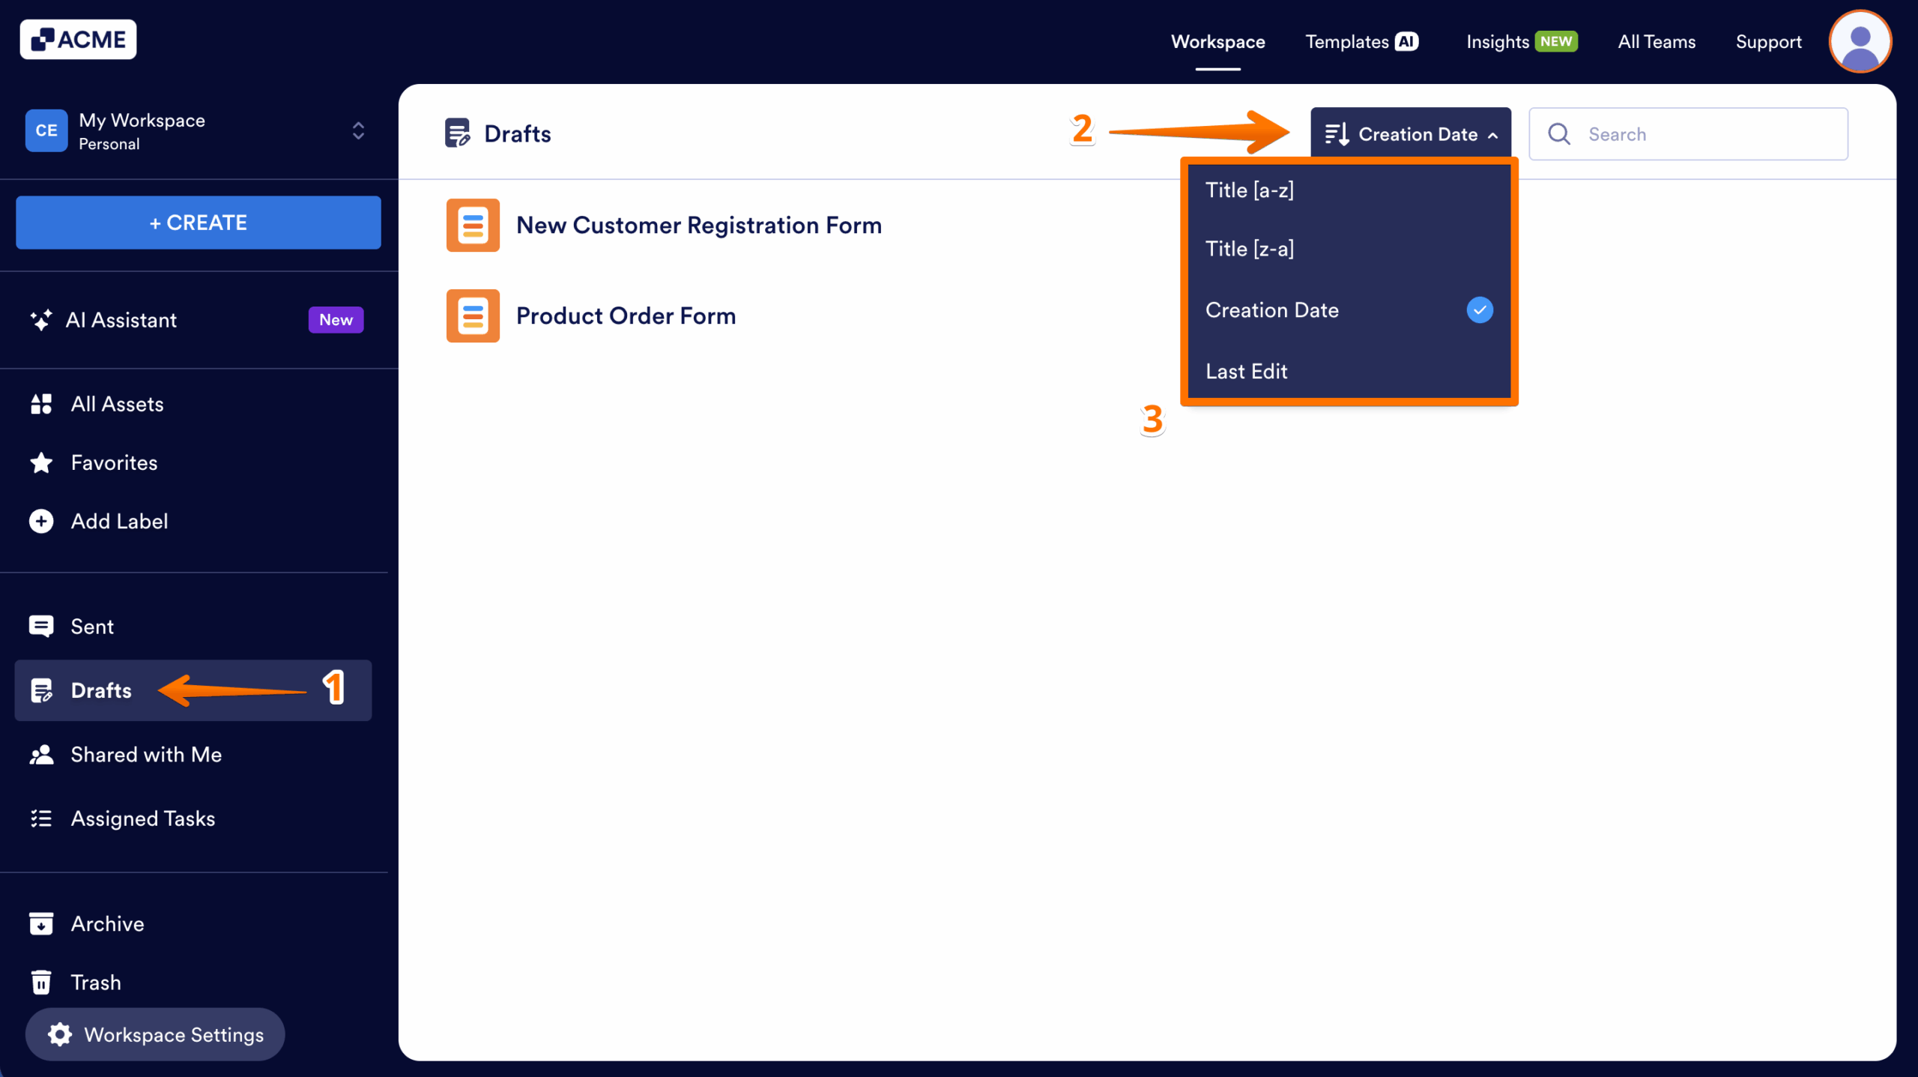Click the + CREATE button
This screenshot has height=1077, width=1918.
click(197, 222)
